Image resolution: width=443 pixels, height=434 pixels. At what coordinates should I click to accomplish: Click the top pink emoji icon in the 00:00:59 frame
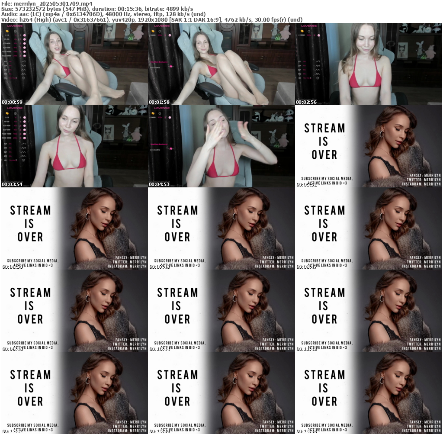point(24,35)
